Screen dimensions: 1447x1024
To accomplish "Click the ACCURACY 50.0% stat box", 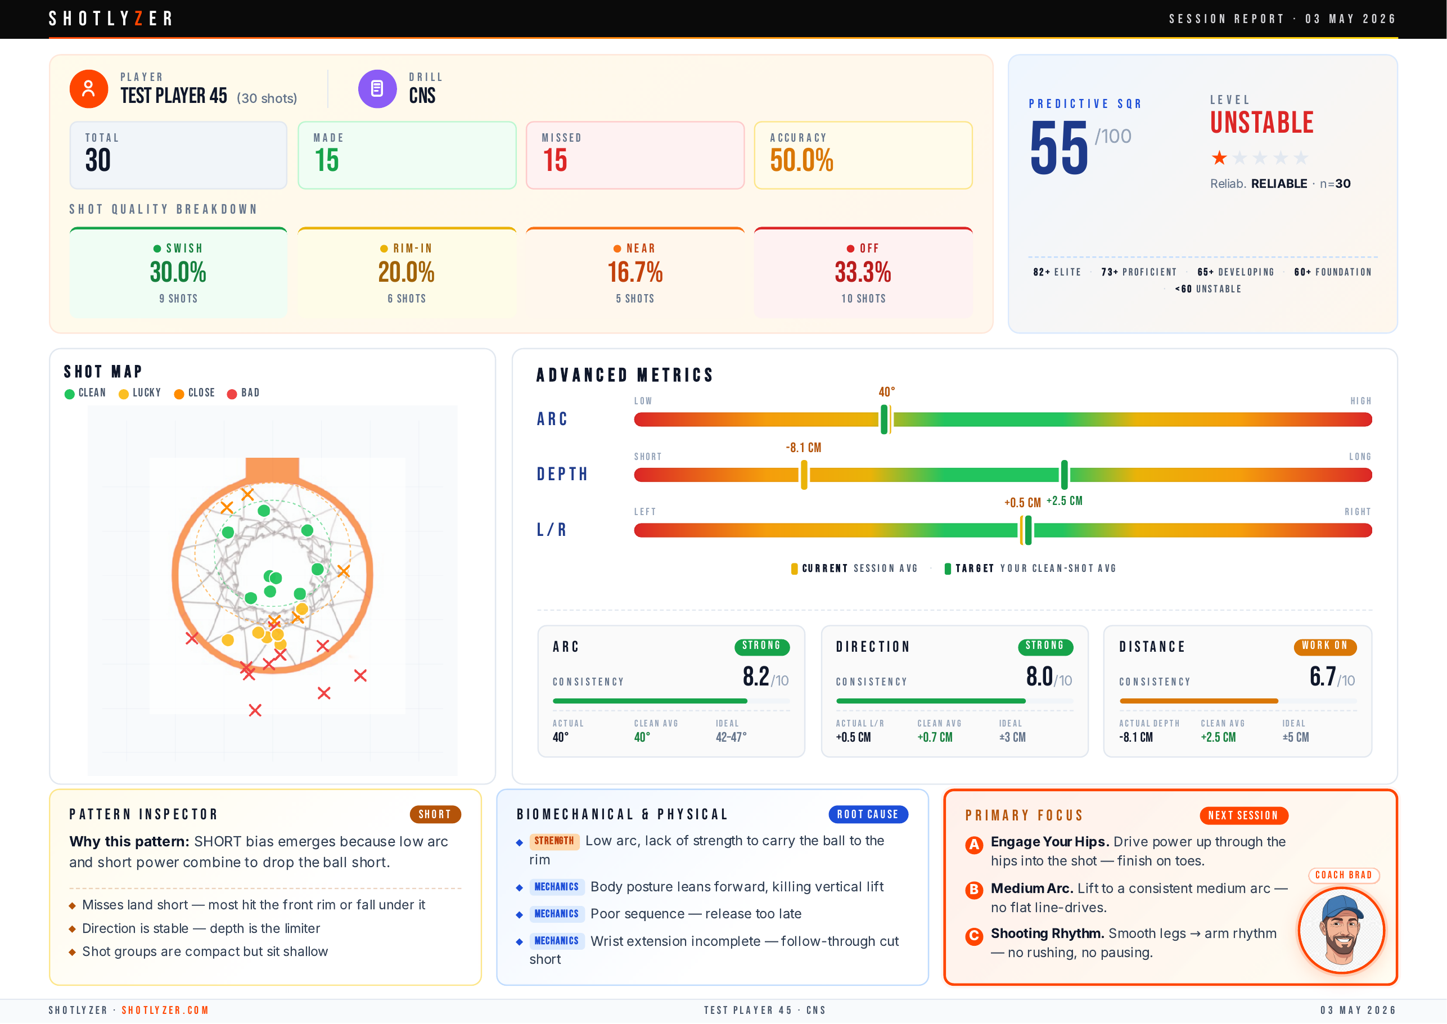I will point(863,155).
